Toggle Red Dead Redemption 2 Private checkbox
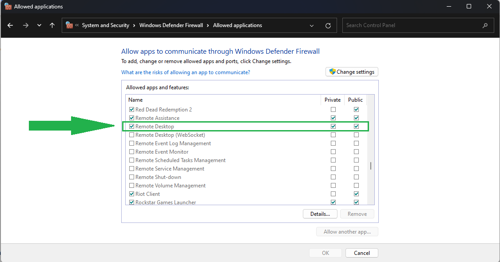Image resolution: width=500 pixels, height=262 pixels. coord(333,110)
